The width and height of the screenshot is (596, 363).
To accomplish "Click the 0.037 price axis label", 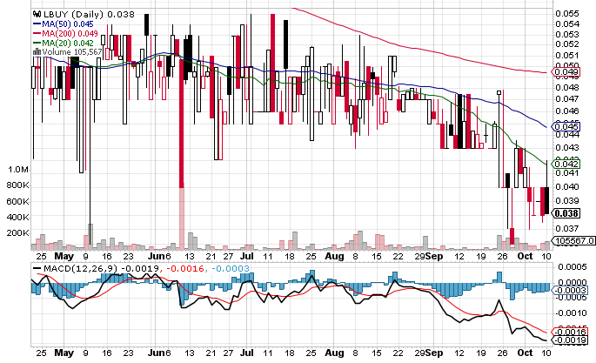I will [x=567, y=228].
